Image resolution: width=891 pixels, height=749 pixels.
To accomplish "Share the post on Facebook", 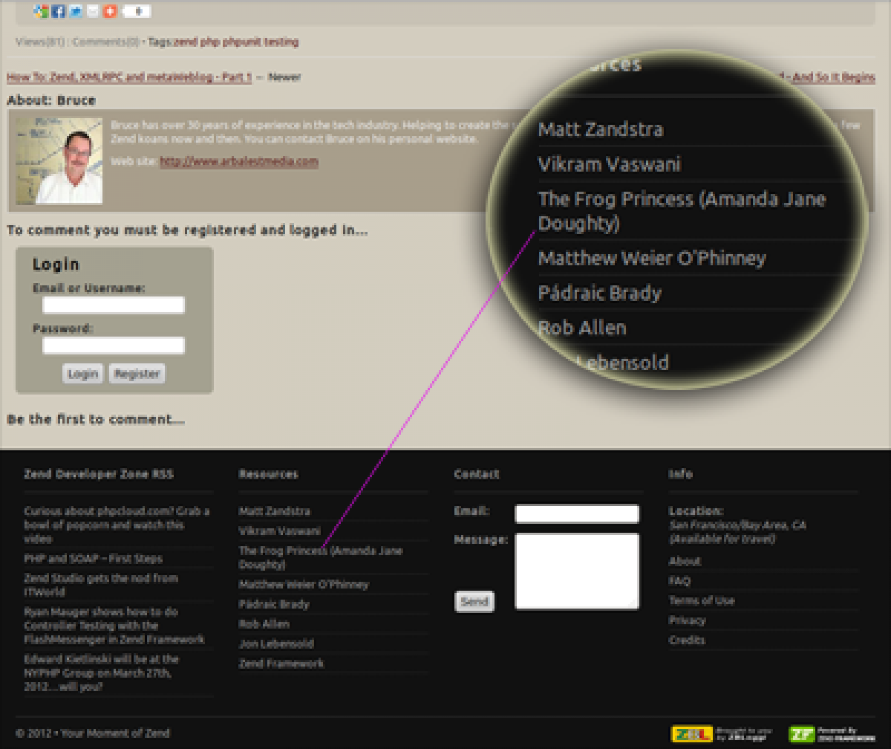I will (x=59, y=11).
